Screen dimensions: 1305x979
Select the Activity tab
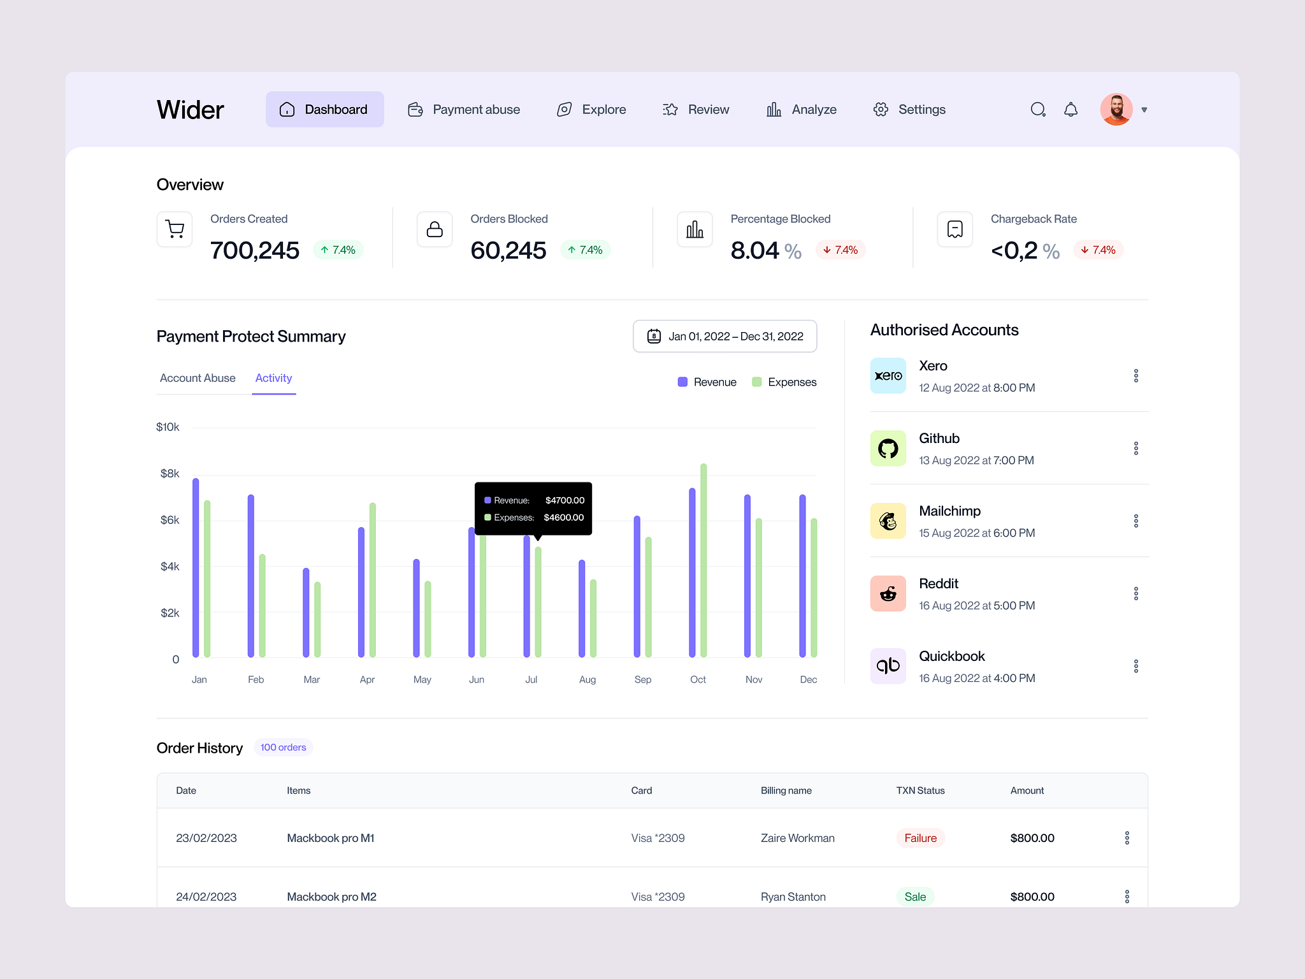coord(273,377)
